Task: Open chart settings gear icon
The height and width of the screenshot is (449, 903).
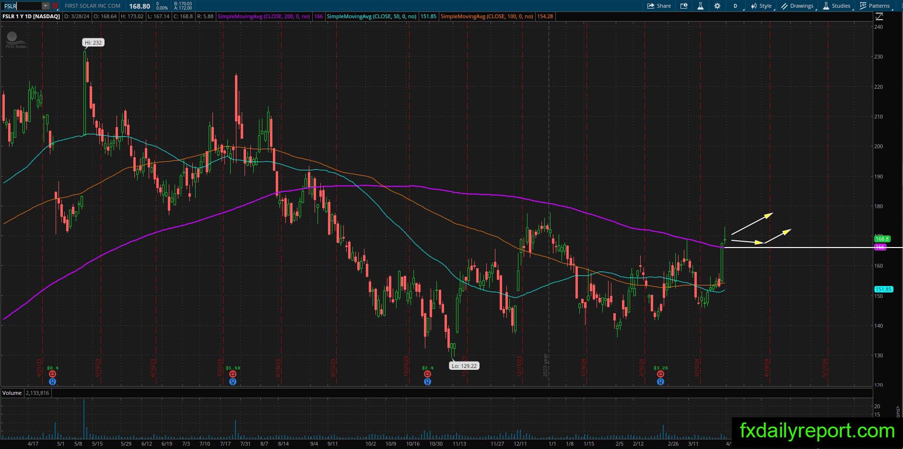Action: pos(717,6)
